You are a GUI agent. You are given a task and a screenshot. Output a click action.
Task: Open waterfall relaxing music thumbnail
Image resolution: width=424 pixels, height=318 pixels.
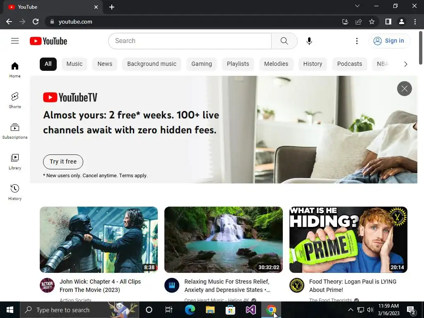tap(223, 240)
